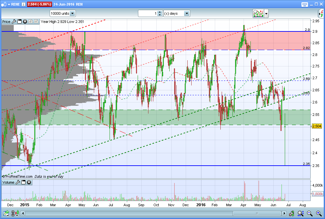
Task: Click the left scroll arrow of the timeline
Action: (23, 213)
